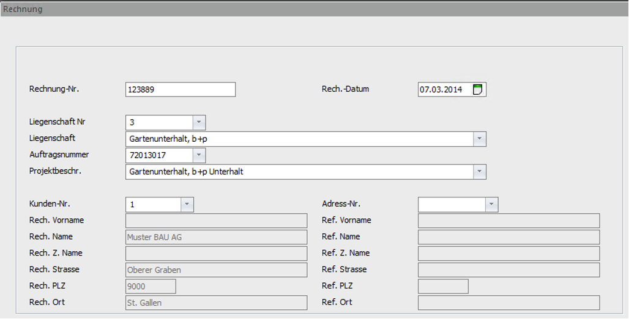Click into the Rech.-Datum date field
The image size is (629, 319).
[444, 90]
